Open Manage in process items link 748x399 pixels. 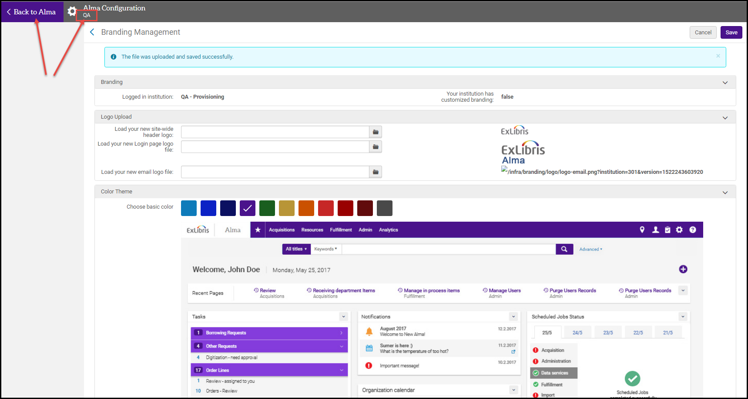(x=432, y=290)
